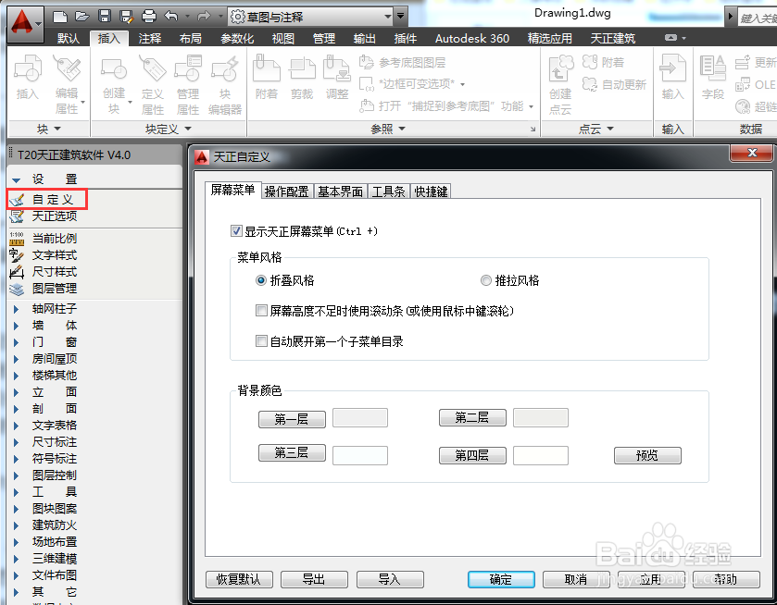This screenshot has height=605, width=777.
Task: Click color swatch beside 第四层
Action: (x=541, y=455)
